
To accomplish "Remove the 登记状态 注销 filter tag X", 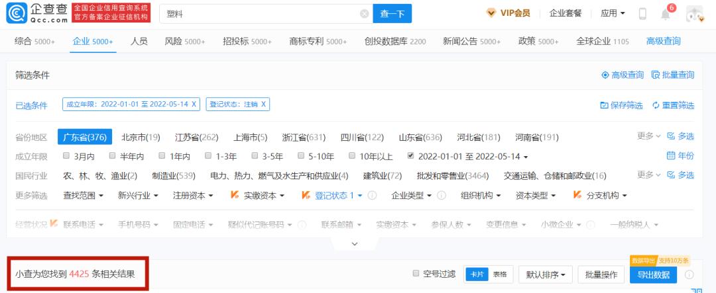I will pos(263,105).
